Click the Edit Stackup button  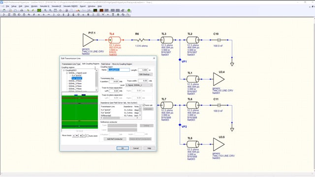(146, 74)
